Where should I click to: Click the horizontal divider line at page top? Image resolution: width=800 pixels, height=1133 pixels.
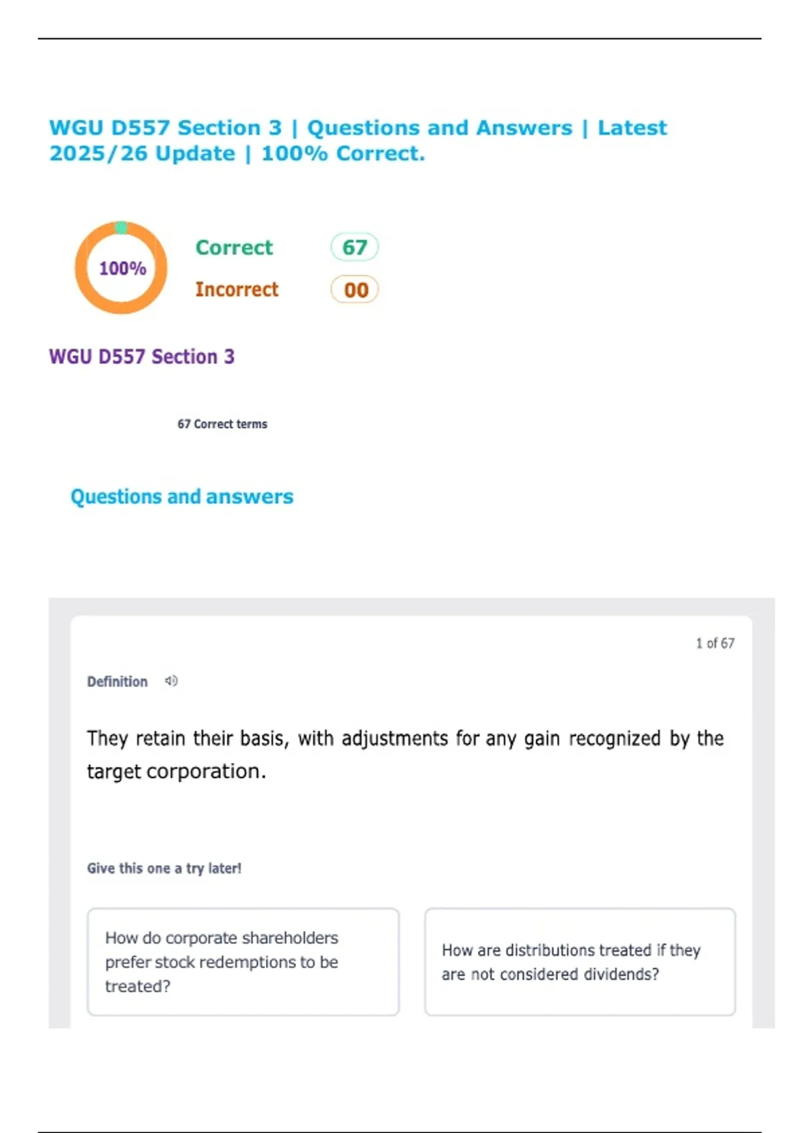point(400,39)
